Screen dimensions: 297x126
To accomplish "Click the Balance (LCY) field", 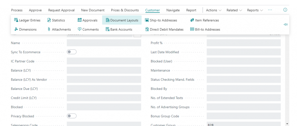I will (104, 70).
